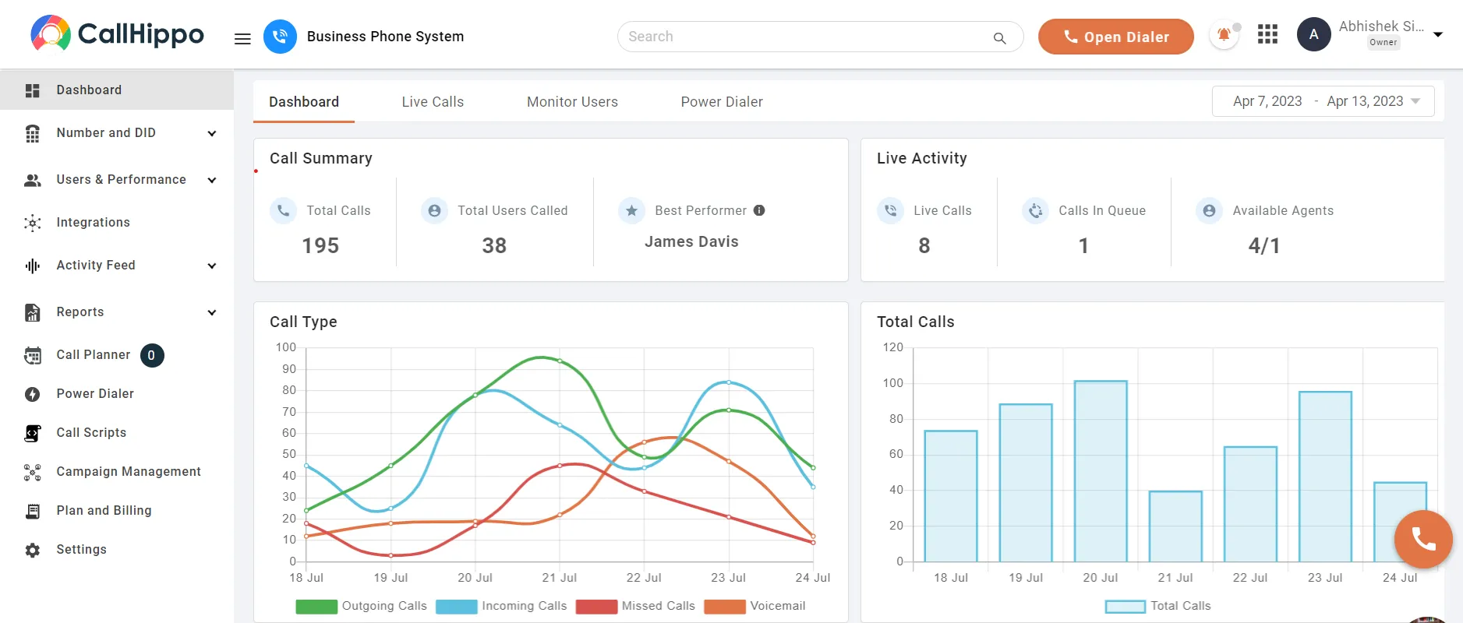Toggle Voicemail series in Call Type chart

[x=754, y=606]
